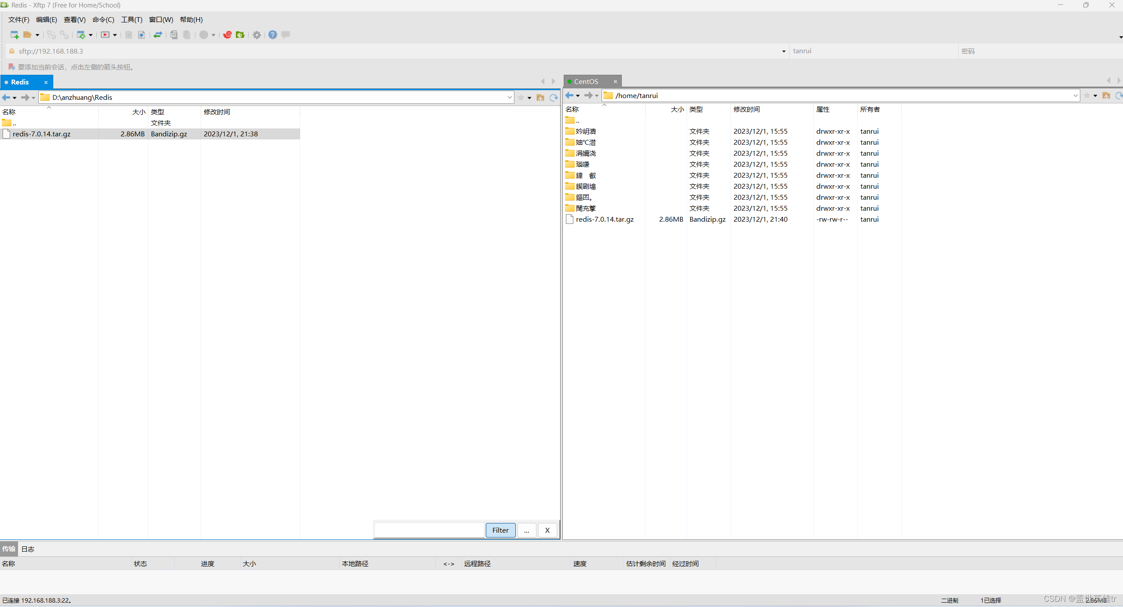Switch to the 日志 log tab
Image resolution: width=1123 pixels, height=607 pixels.
28,549
